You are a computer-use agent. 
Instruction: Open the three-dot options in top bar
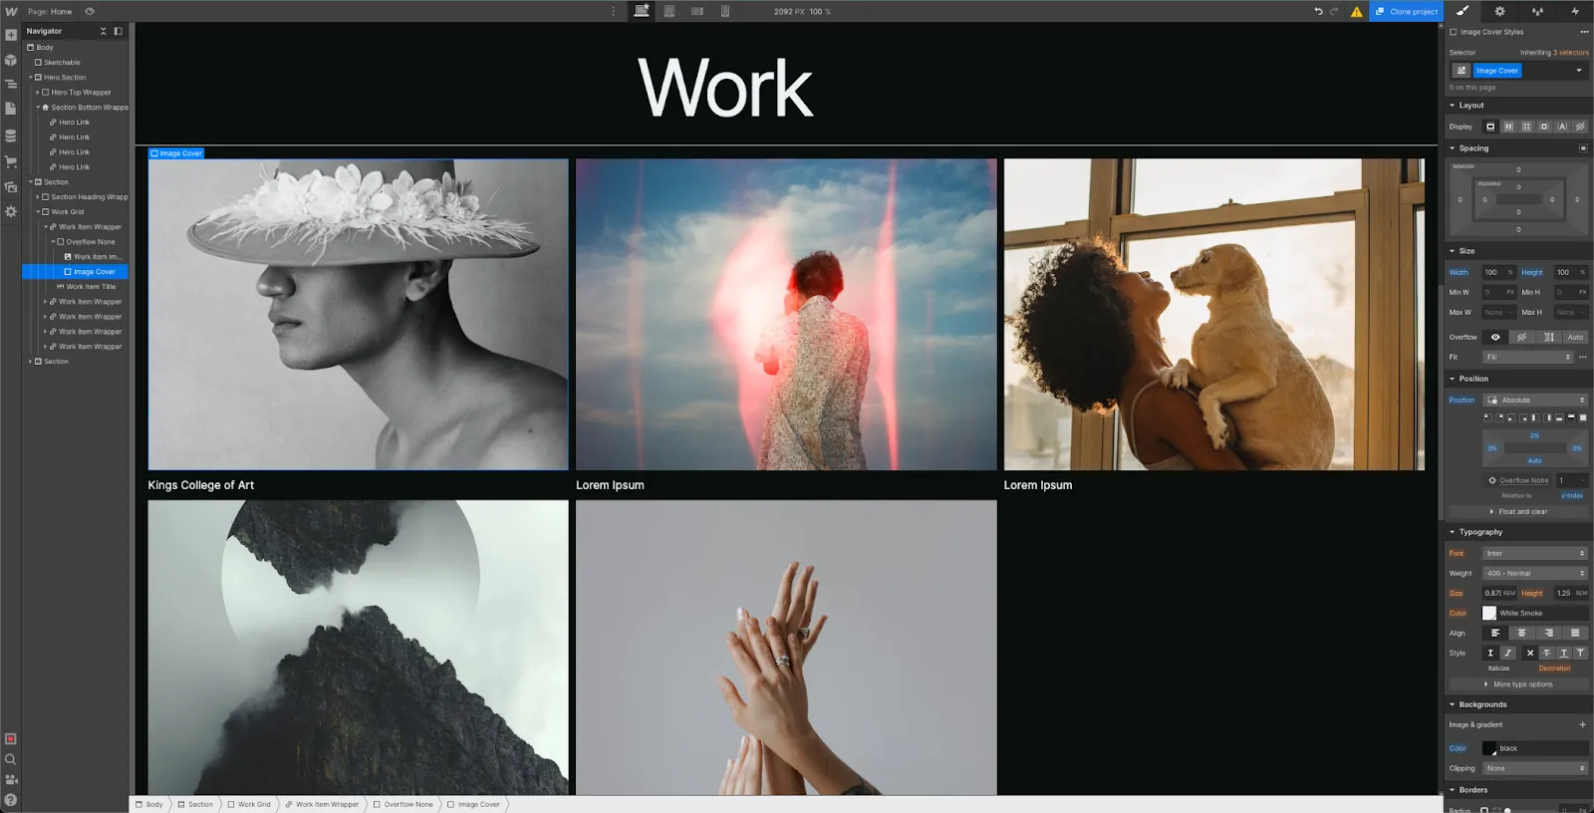coord(613,11)
